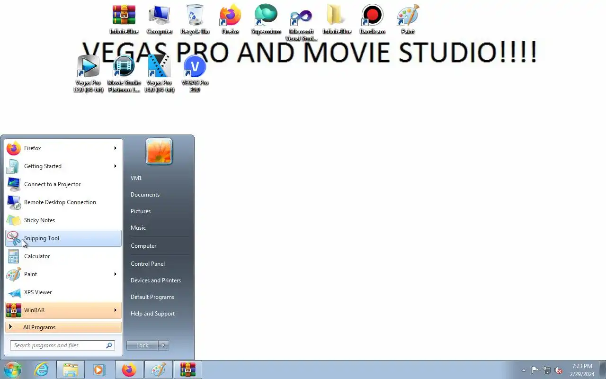Image resolution: width=606 pixels, height=379 pixels.
Task: Switch to WinRAR in the taskbar
Action: pyautogui.click(x=187, y=370)
